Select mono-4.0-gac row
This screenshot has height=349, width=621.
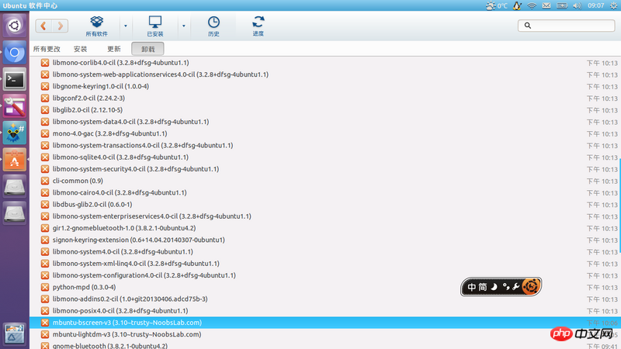(x=325, y=133)
